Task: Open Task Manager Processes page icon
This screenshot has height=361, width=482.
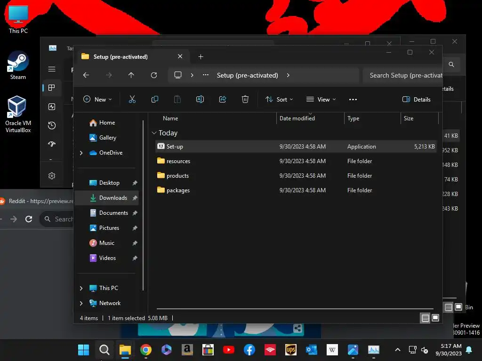Action: (52, 88)
